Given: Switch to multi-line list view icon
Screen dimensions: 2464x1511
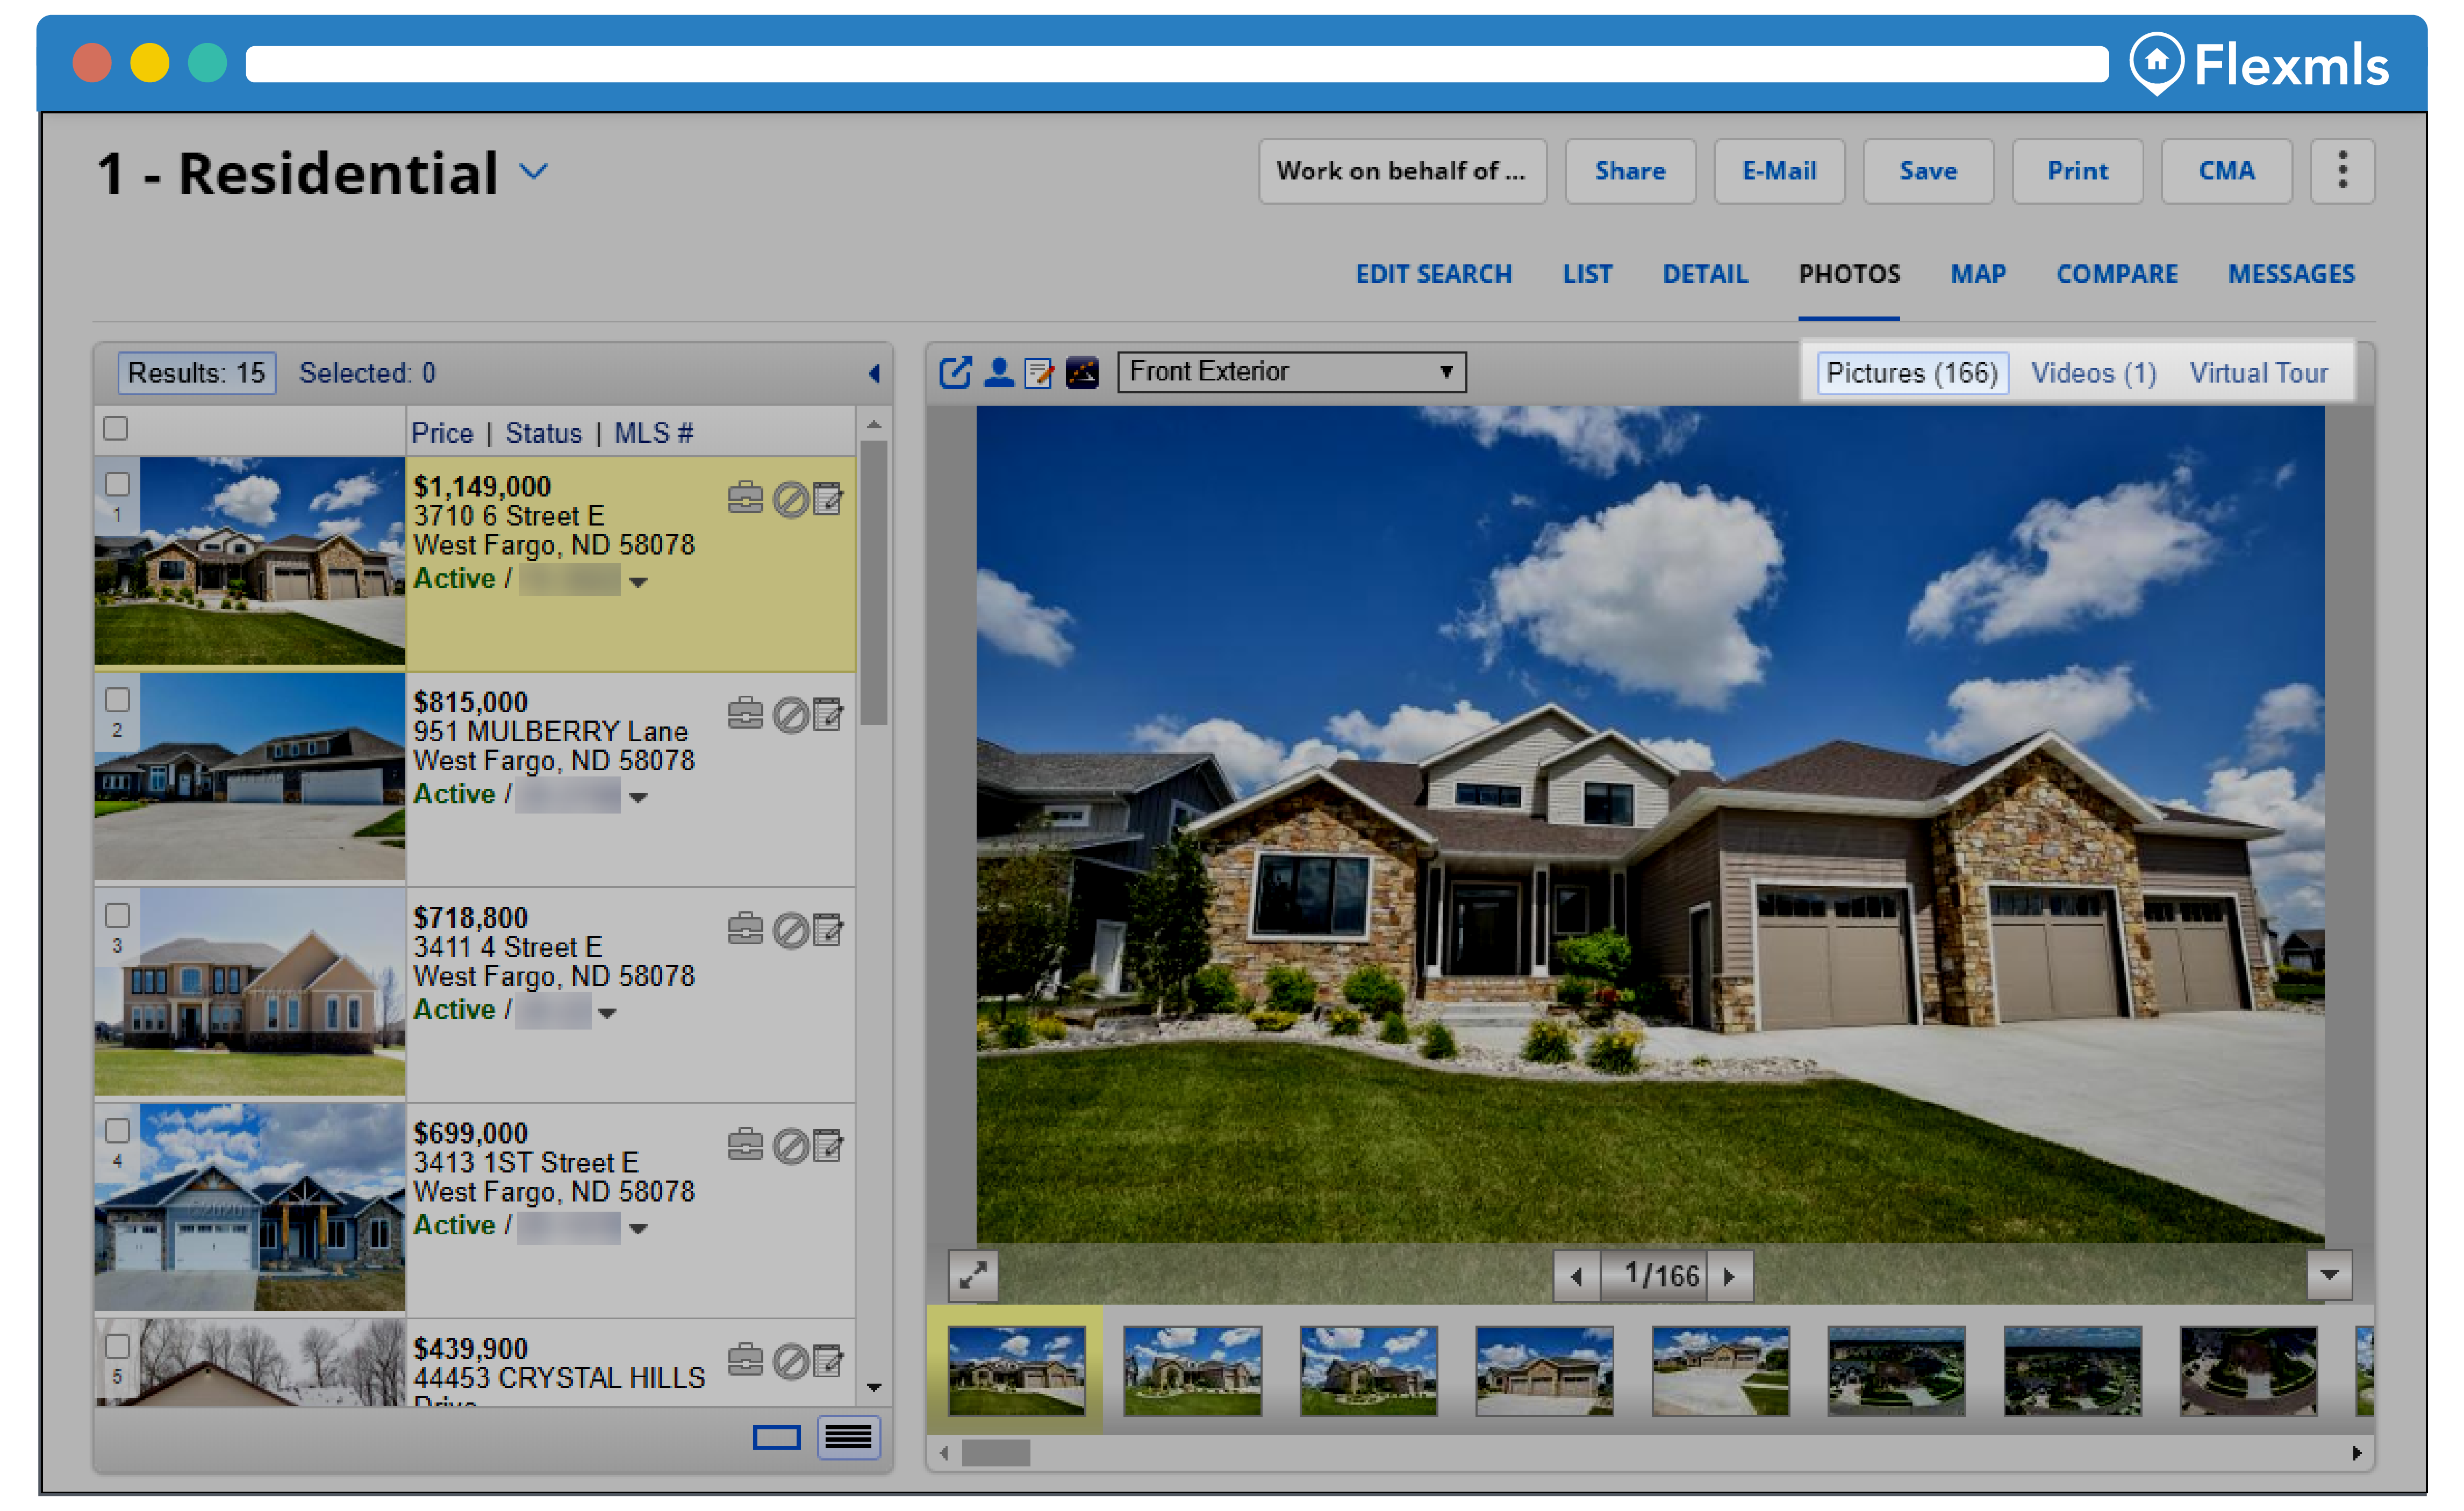Looking at the screenshot, I should pyautogui.click(x=848, y=1437).
